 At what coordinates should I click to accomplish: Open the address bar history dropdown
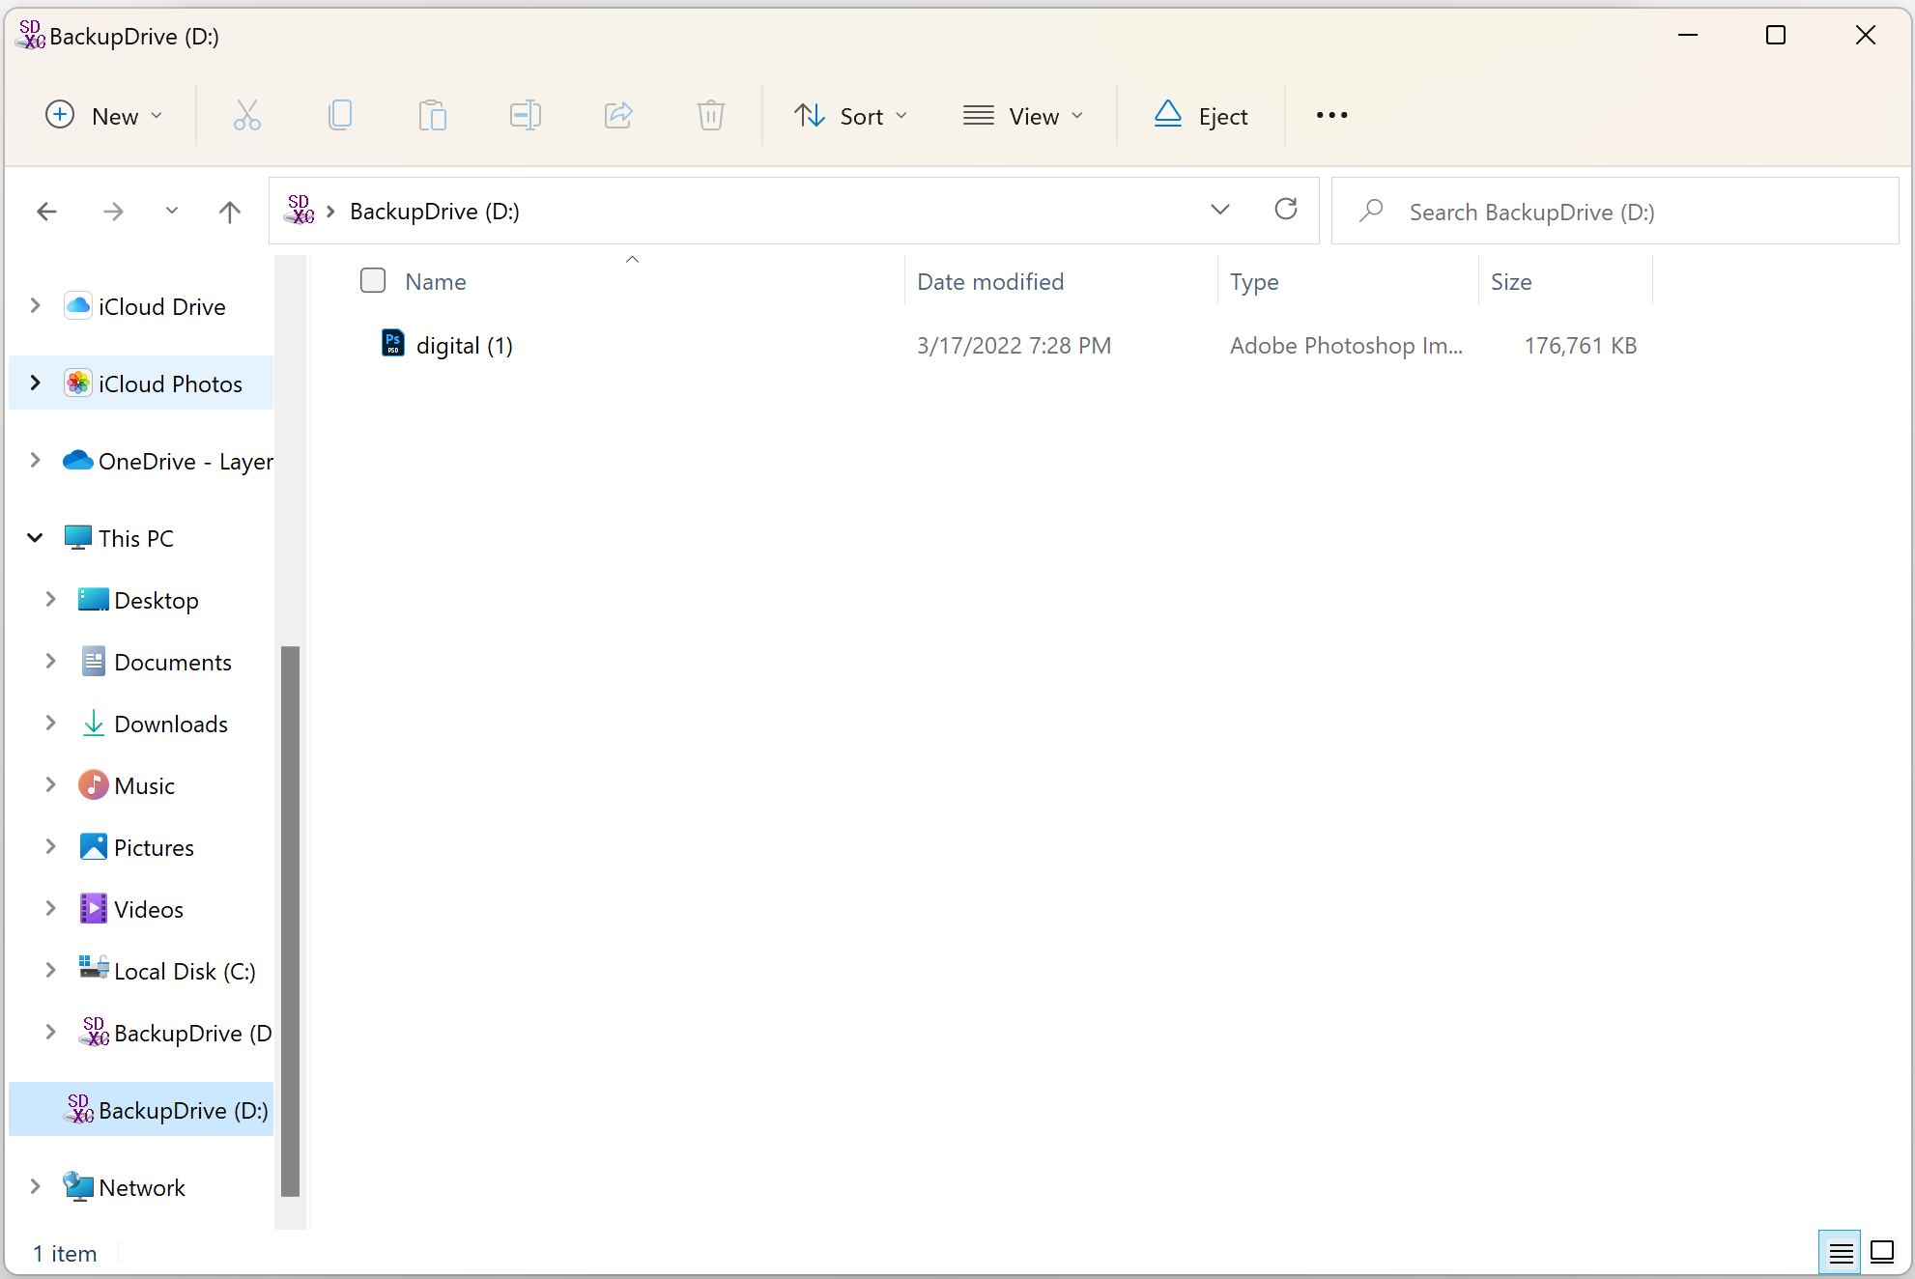1220,210
